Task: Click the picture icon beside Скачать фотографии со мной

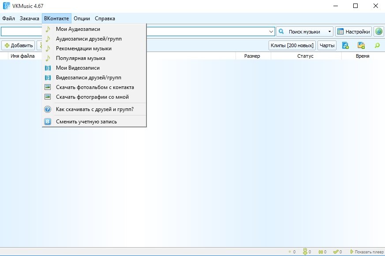Action: (48, 97)
